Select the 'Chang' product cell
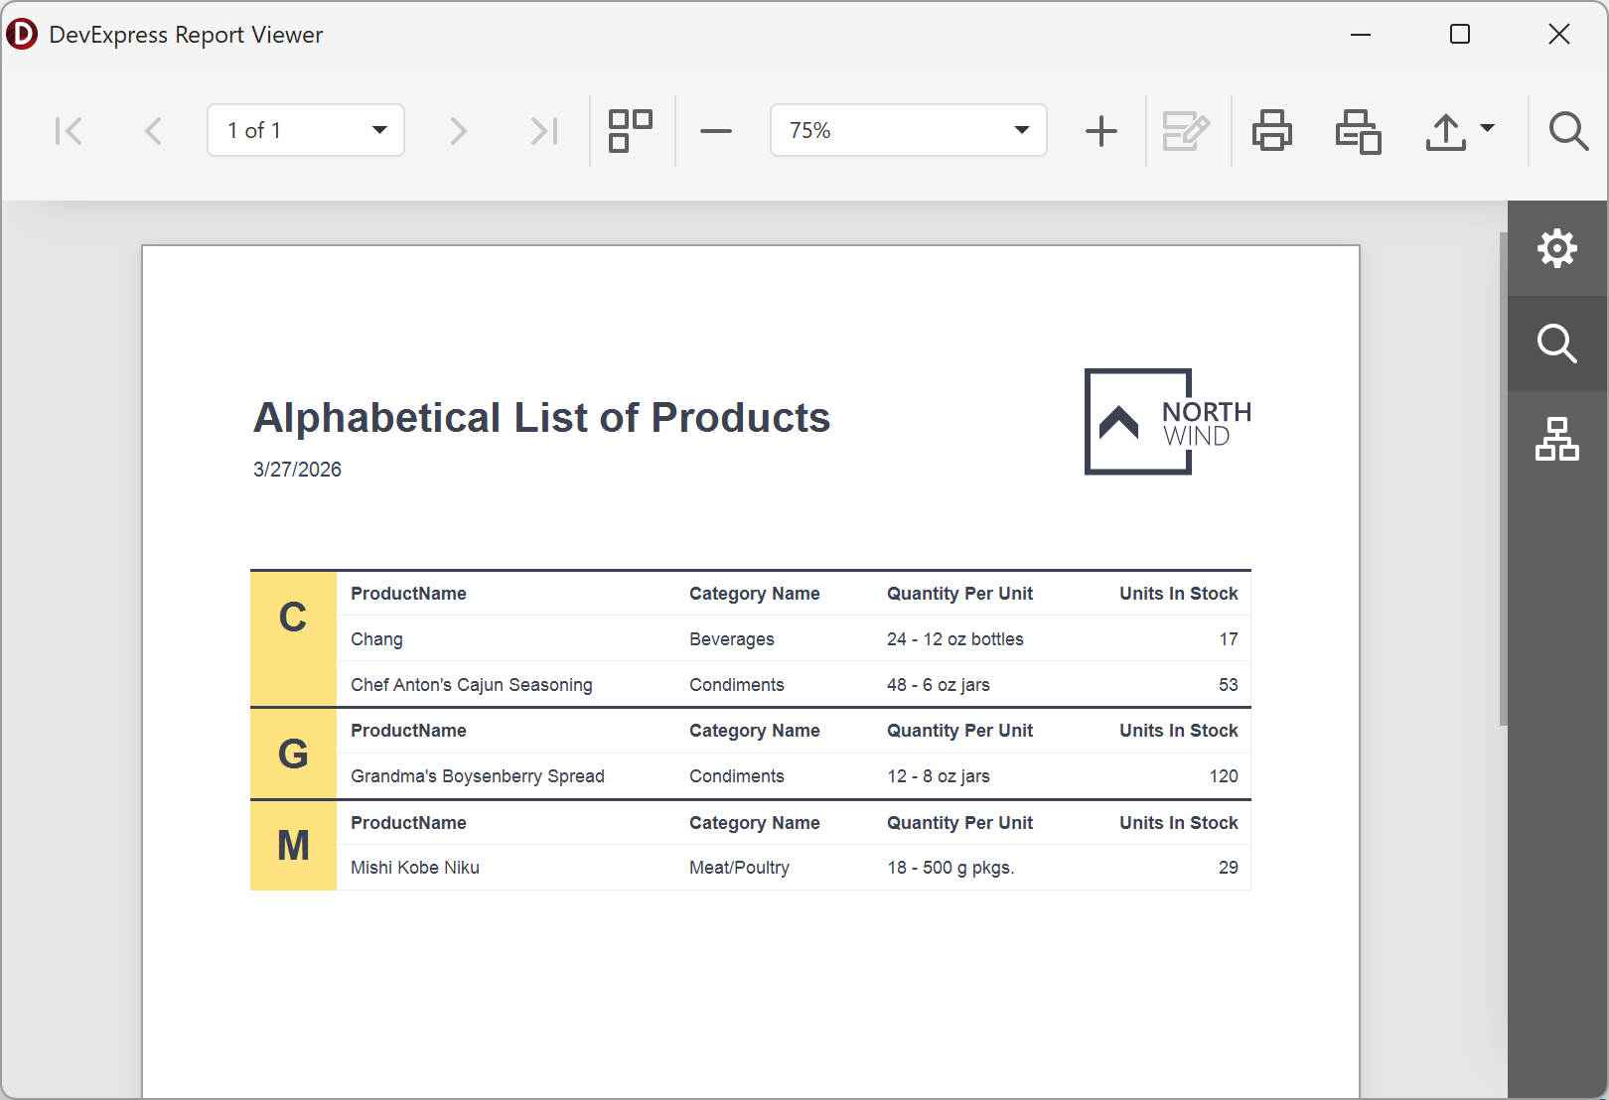 coord(376,639)
